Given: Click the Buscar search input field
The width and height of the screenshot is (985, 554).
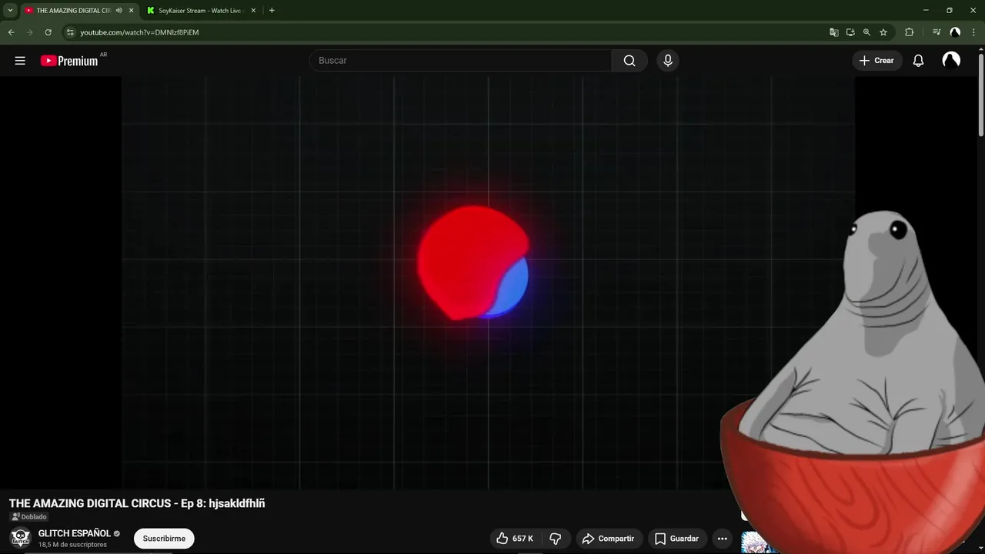Looking at the screenshot, I should (x=460, y=61).
